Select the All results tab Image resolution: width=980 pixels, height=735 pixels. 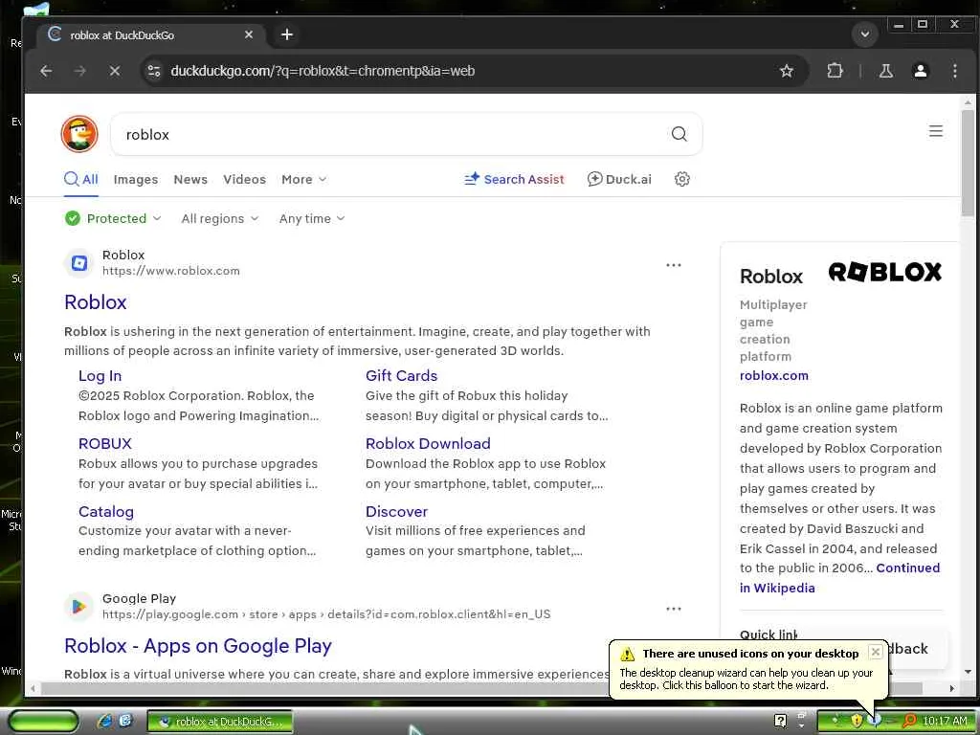(81, 179)
